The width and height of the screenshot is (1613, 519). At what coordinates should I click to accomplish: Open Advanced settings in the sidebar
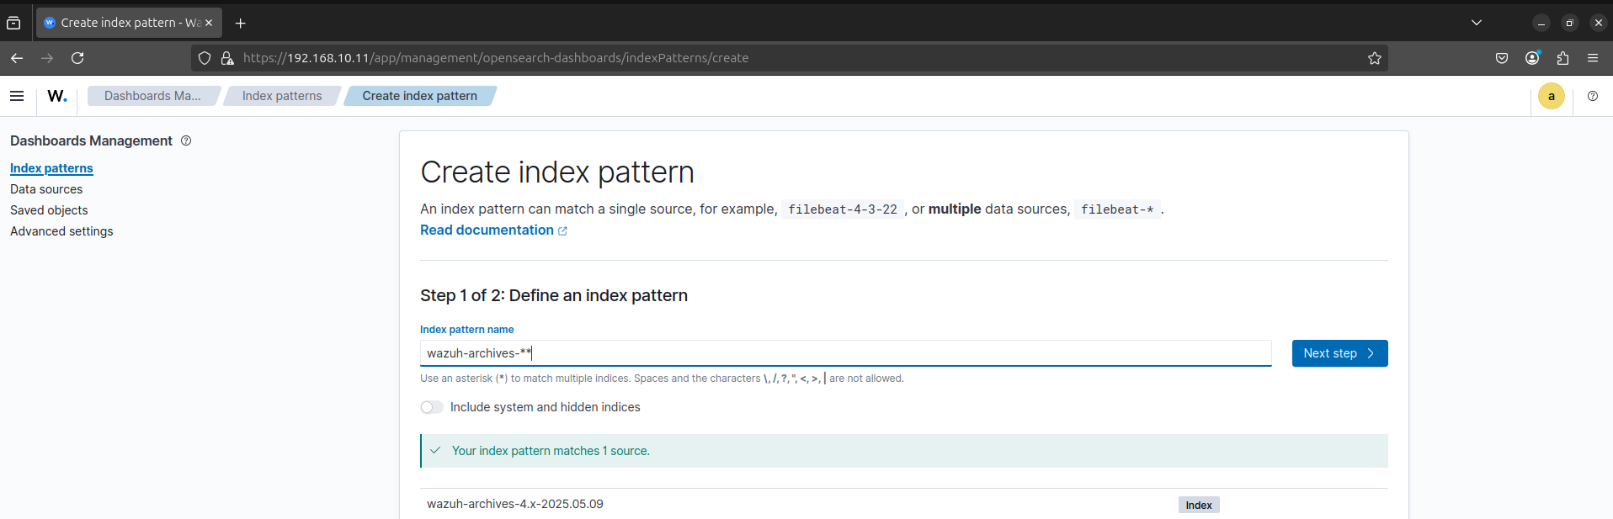point(61,231)
